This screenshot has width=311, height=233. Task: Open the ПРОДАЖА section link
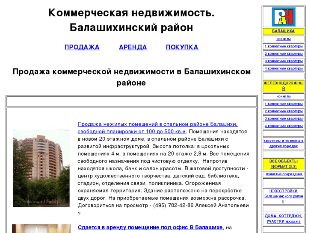click(82, 47)
